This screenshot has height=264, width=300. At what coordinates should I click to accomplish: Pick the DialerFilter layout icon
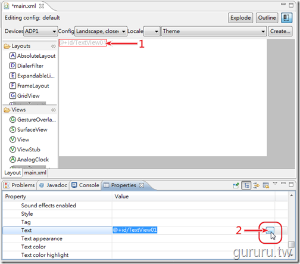coord(12,66)
